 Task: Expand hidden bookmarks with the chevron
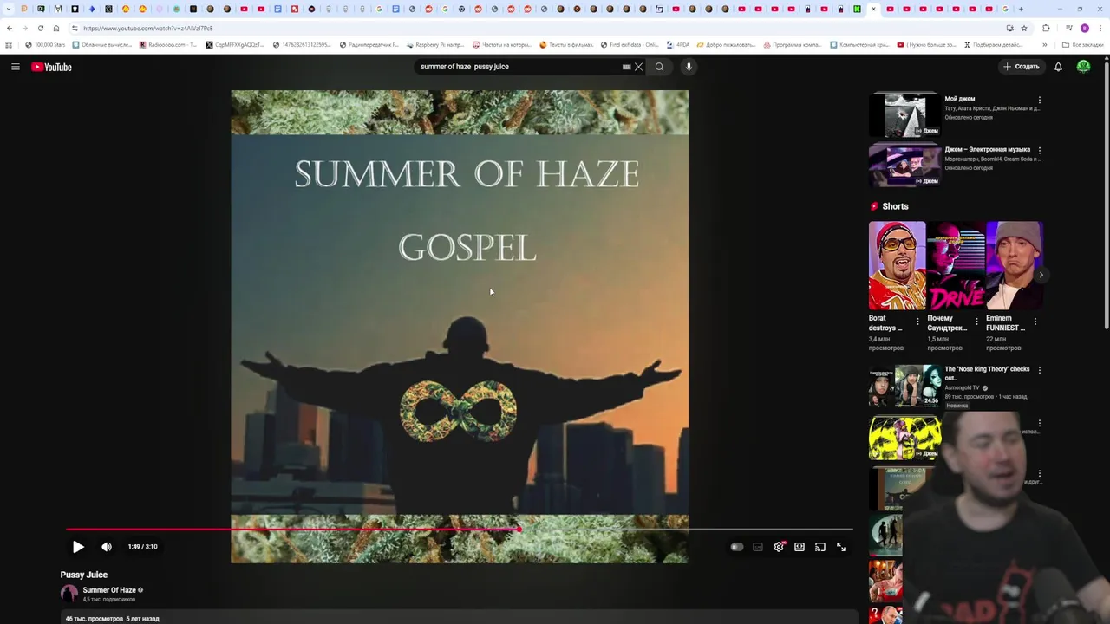point(1044,44)
